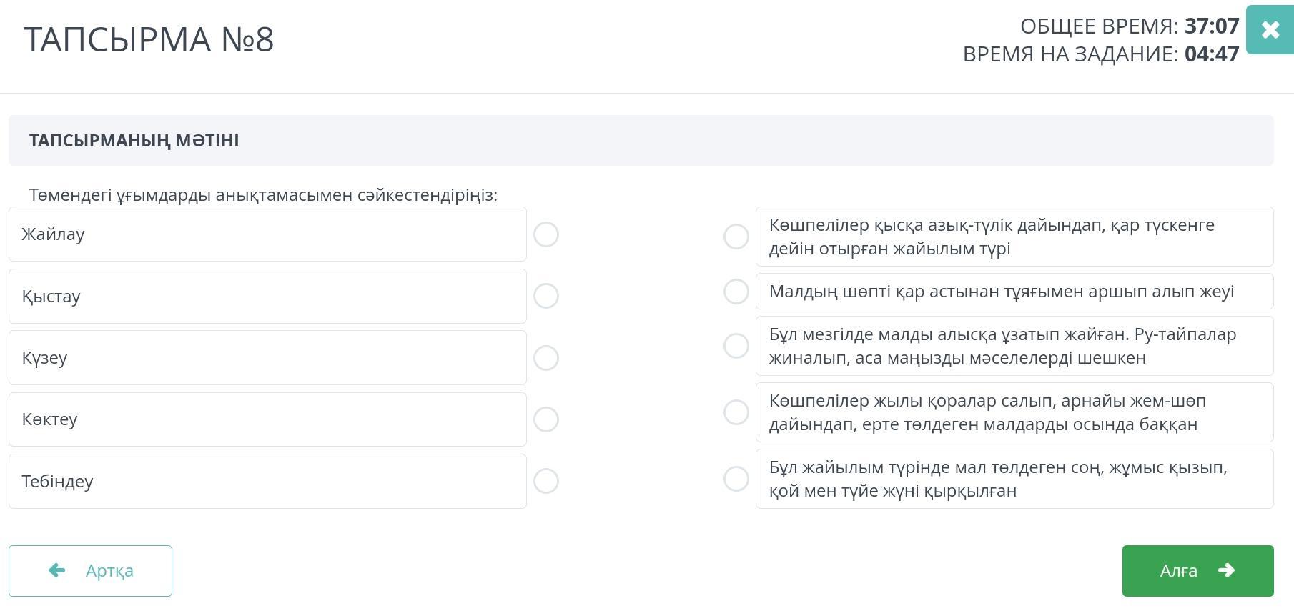Click the Алға forward button
Image resolution: width=1294 pixels, height=616 pixels.
[x=1197, y=570]
